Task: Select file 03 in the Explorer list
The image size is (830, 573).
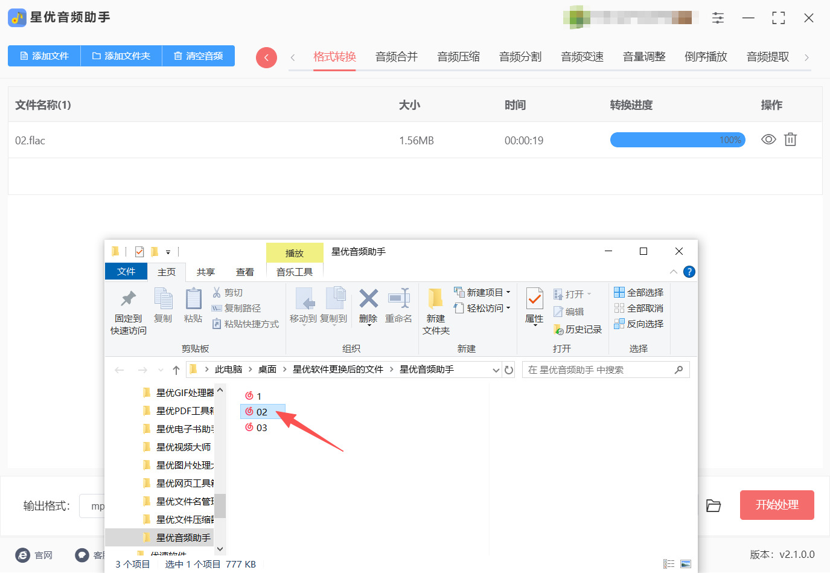Action: point(256,427)
